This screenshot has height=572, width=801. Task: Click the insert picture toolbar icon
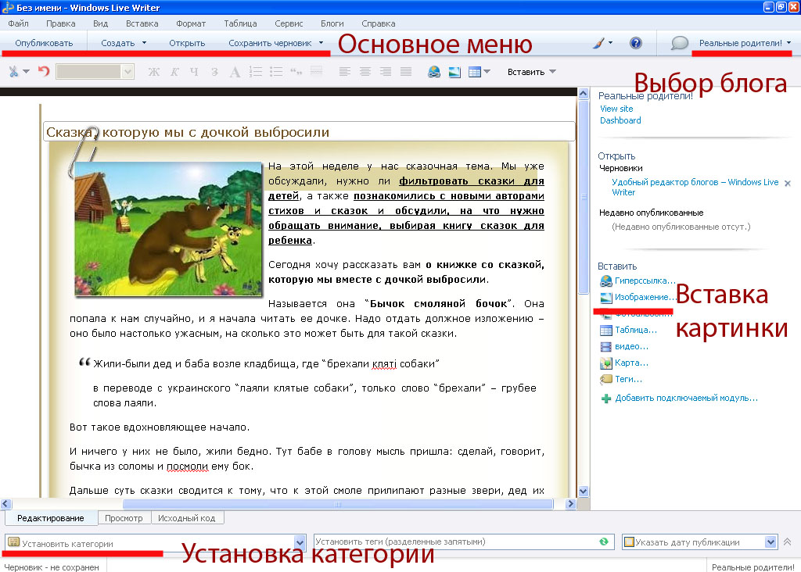454,72
